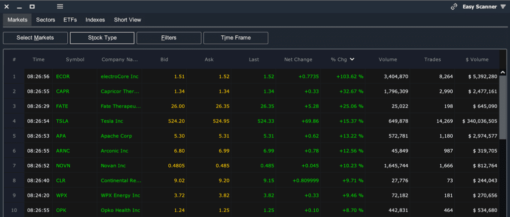510x217 pixels.
Task: Open the hamburger menu icon
Action: (60, 6)
